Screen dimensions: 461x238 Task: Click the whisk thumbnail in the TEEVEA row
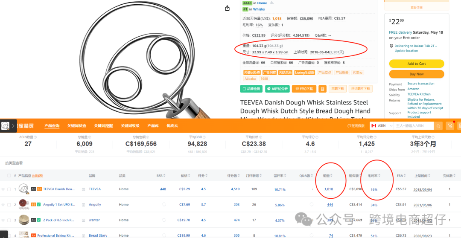pos(23,189)
